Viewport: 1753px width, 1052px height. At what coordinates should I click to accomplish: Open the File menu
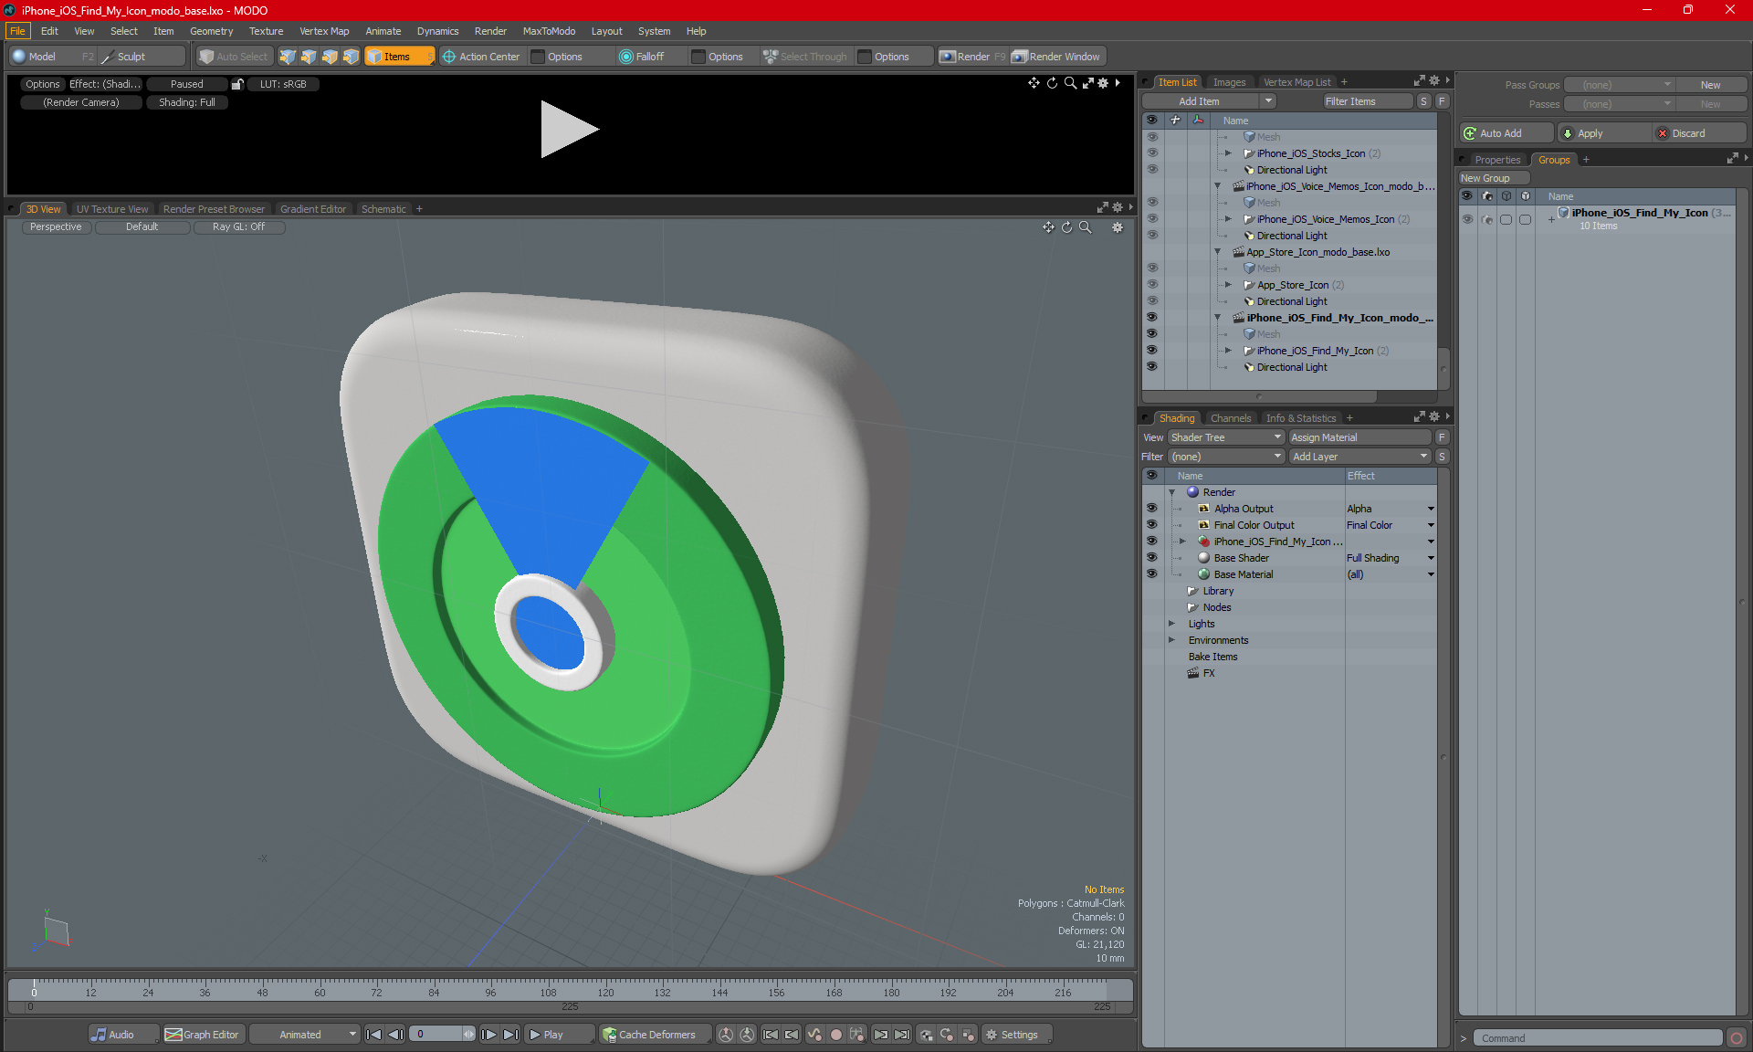[x=17, y=31]
